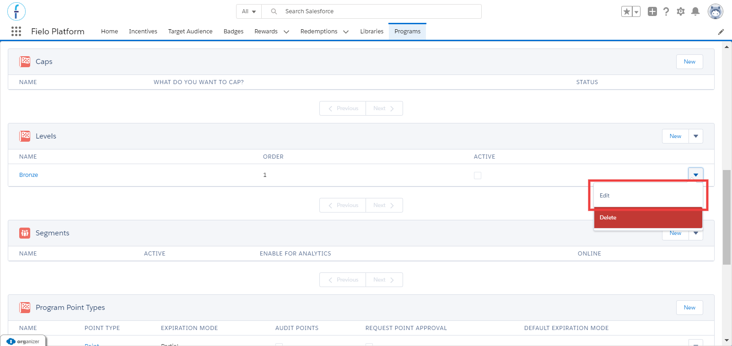Go to the Home tab
This screenshot has height=346, width=732.
click(x=109, y=32)
